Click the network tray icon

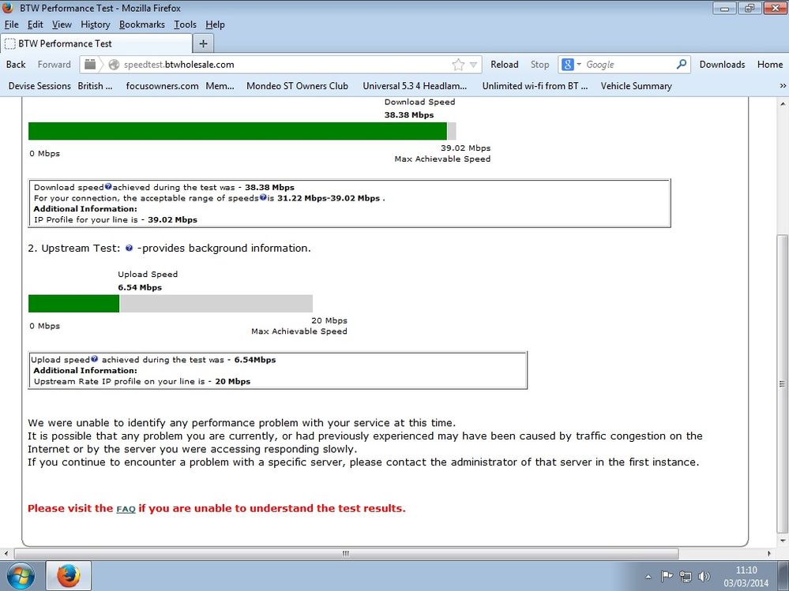pyautogui.click(x=686, y=577)
